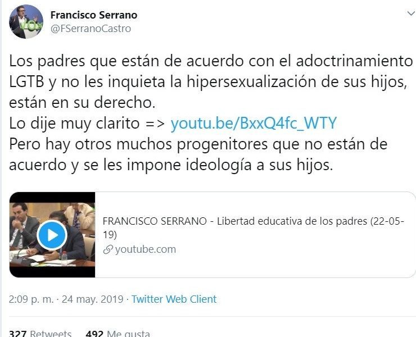416x337 pixels.
Task: Open the Libertad educativa video card title
Action: [x=254, y=228]
